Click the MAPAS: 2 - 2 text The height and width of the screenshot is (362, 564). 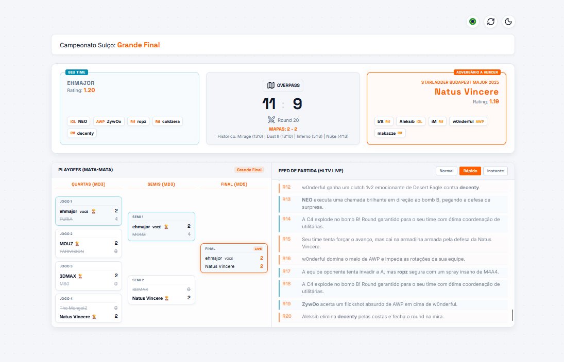(x=283, y=129)
